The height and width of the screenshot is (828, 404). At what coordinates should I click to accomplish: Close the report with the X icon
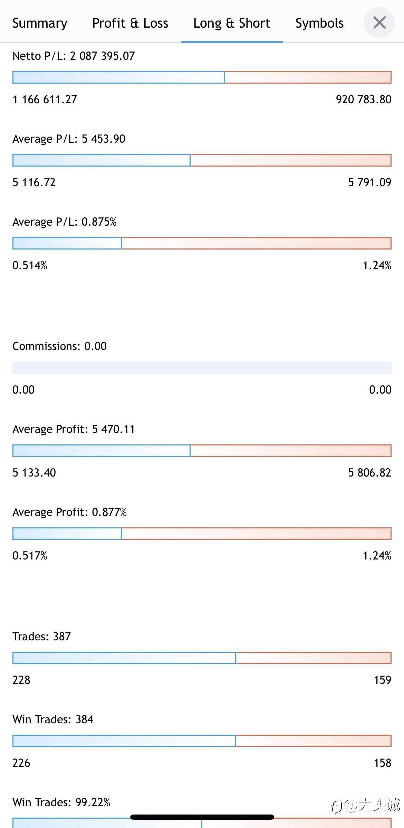(x=379, y=23)
